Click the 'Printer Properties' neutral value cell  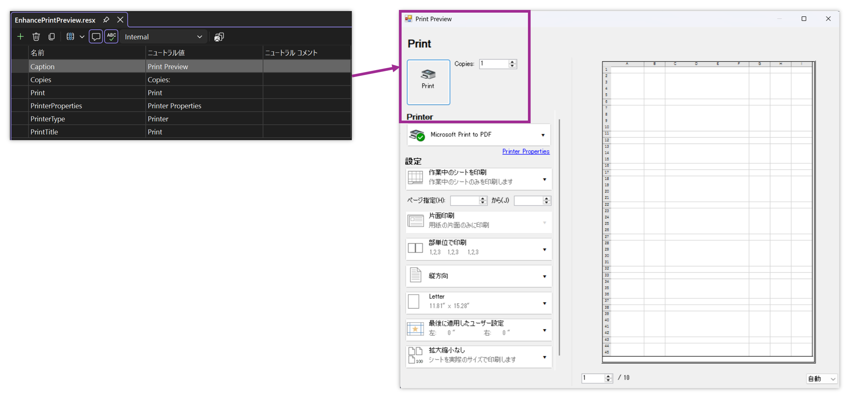204,106
